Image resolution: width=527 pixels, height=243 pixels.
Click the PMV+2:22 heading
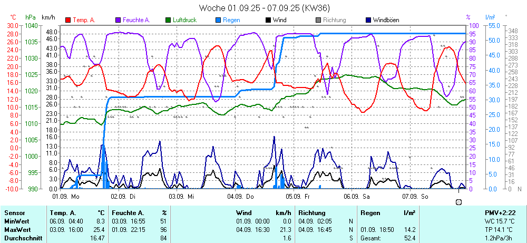(501, 212)
